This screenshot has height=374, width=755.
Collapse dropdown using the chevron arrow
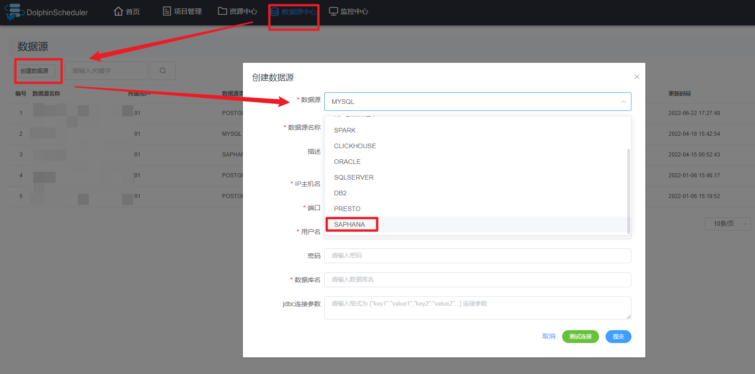pos(623,102)
